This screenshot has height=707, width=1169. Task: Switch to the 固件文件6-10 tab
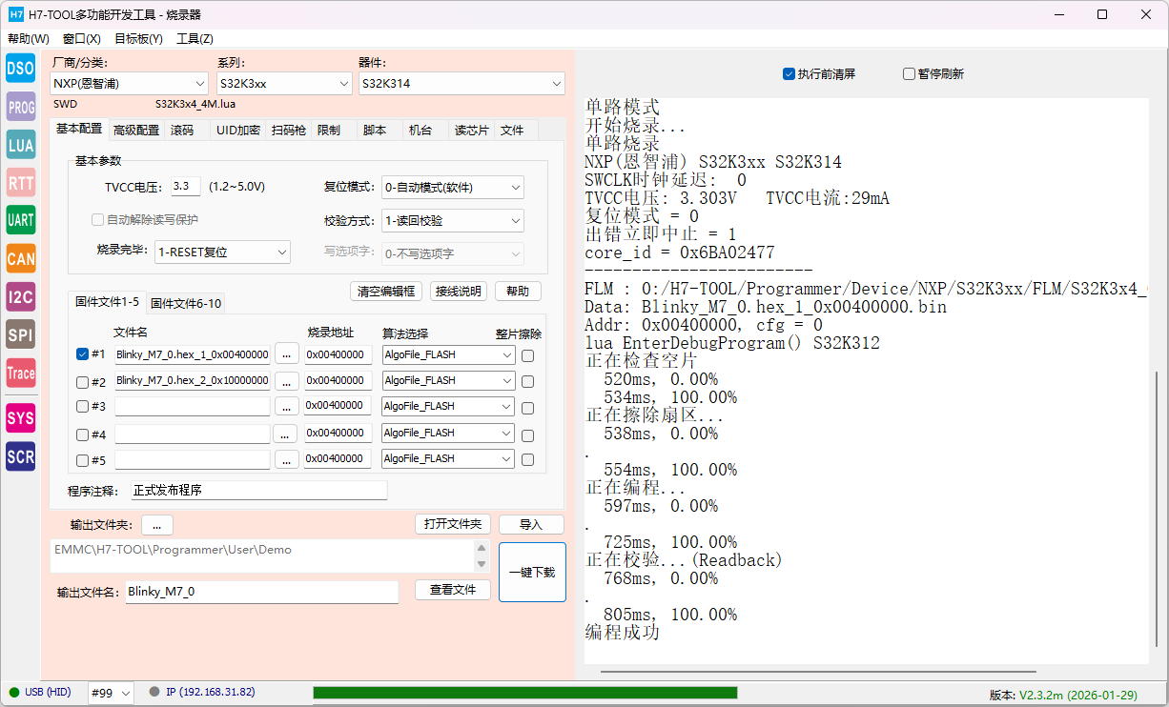[x=186, y=303]
